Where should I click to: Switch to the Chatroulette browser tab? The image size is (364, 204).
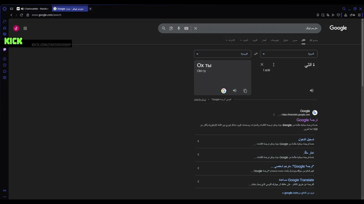tap(33, 9)
